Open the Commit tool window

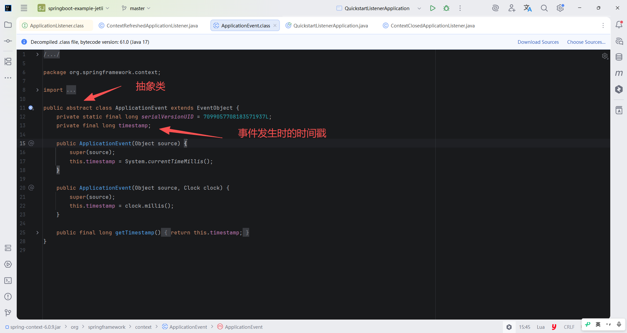tap(8, 41)
